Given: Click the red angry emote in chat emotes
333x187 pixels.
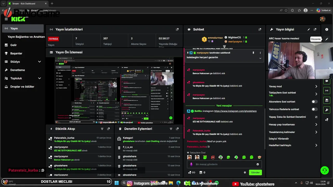Looking at the screenshot, I should click(x=213, y=157).
